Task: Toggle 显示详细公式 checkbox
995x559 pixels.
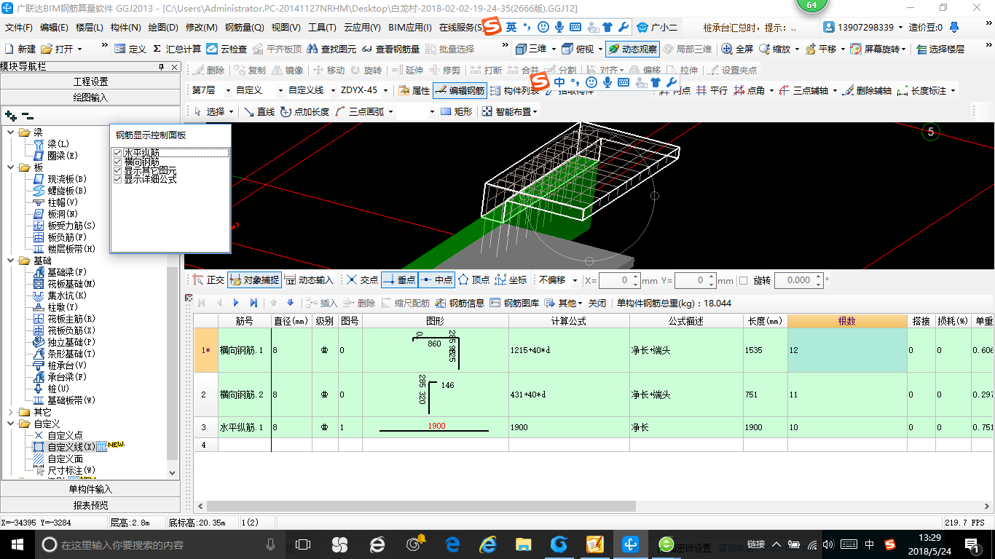Action: coord(117,179)
